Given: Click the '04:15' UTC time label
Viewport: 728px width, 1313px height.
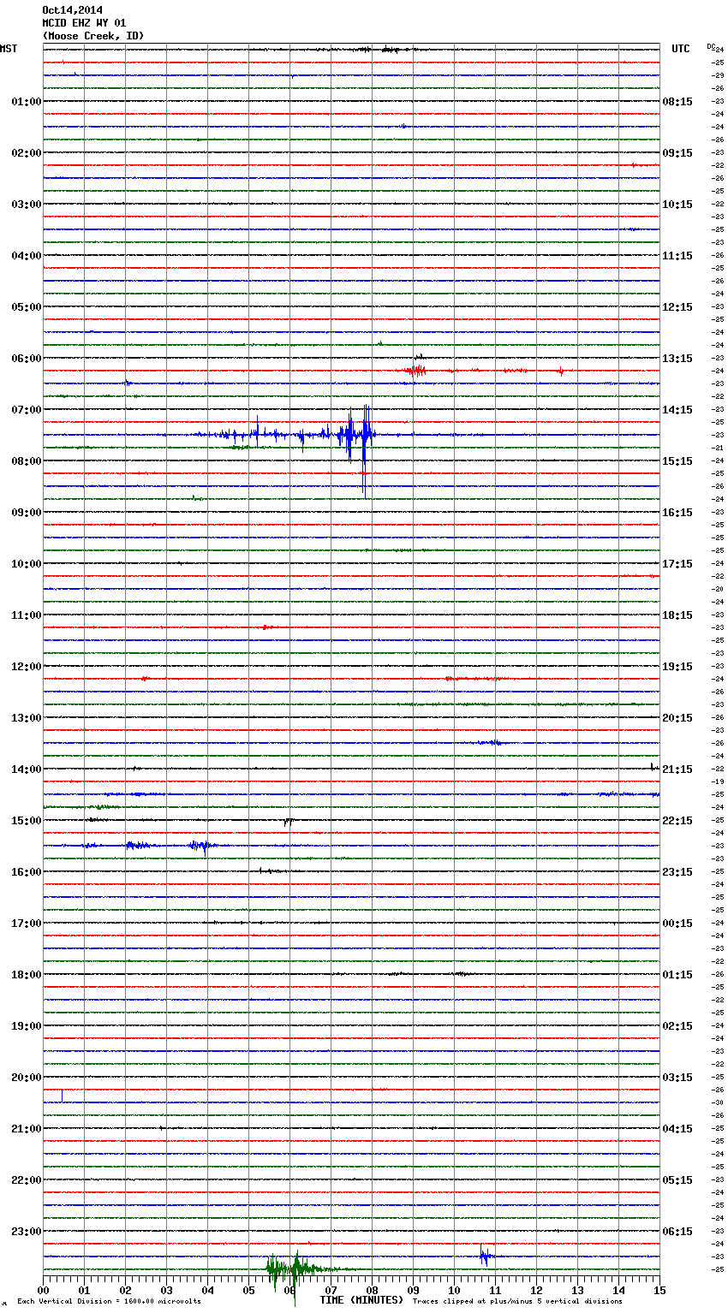Looking at the screenshot, I should tap(677, 1129).
